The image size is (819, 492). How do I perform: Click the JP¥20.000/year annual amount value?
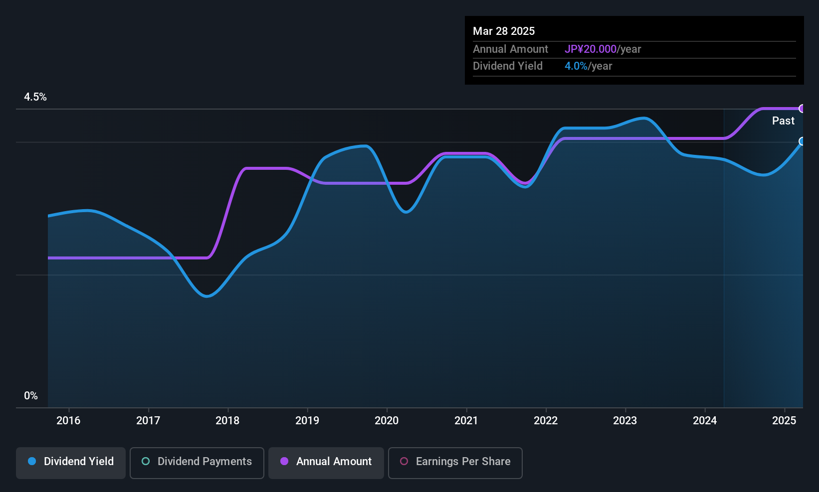[x=603, y=49]
